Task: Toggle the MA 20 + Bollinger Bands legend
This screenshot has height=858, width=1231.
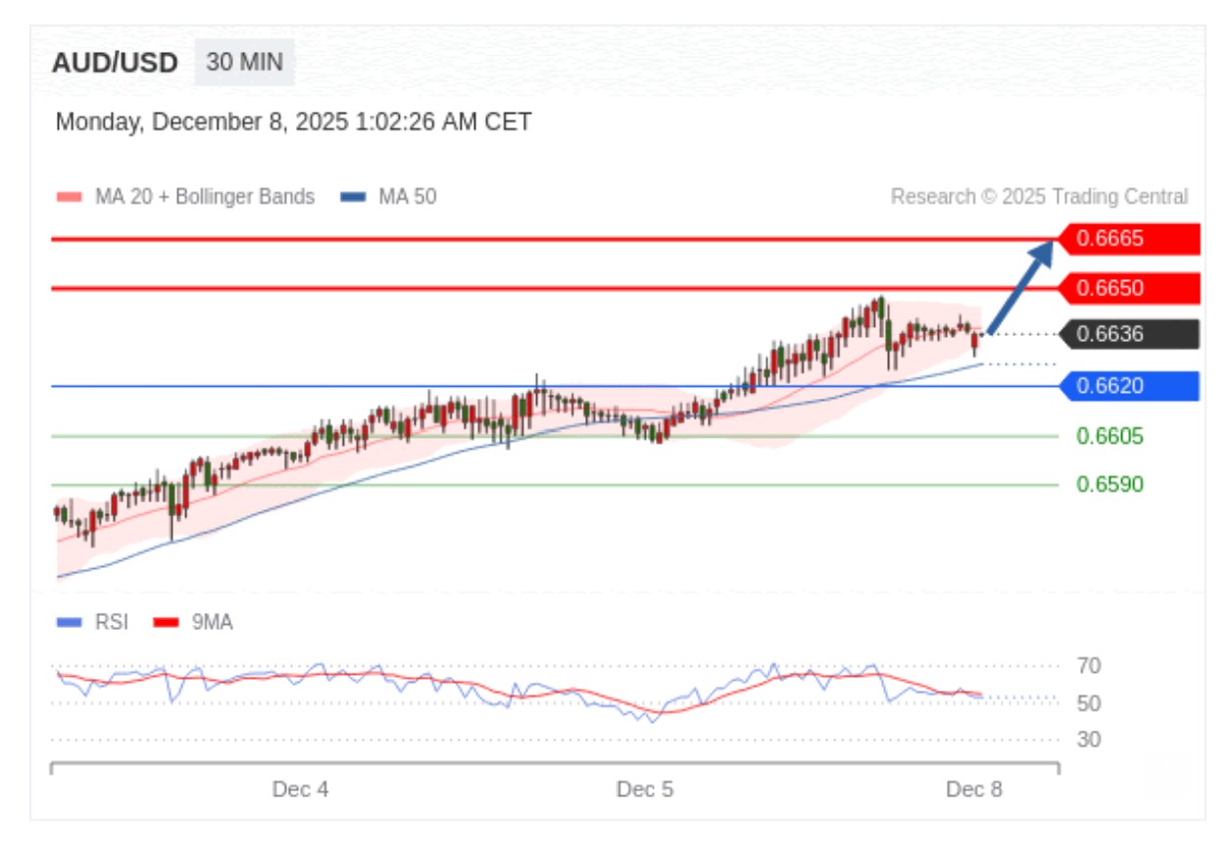Action: click(x=186, y=197)
